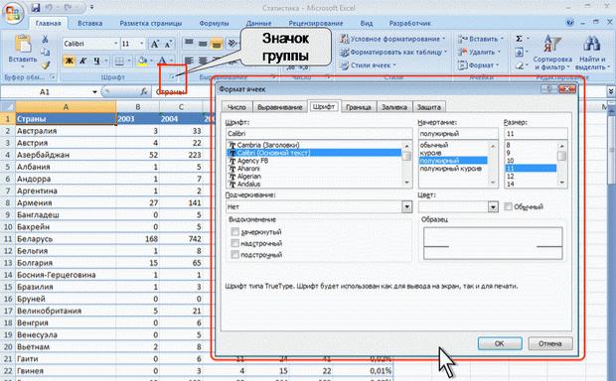Screen dimensions: 616x381
Task: Click the Save icon in quick access toolbar
Action: click(36, 7)
